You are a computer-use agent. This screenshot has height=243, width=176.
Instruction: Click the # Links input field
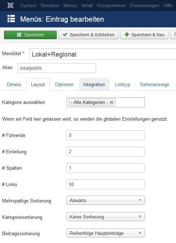tap(106, 184)
